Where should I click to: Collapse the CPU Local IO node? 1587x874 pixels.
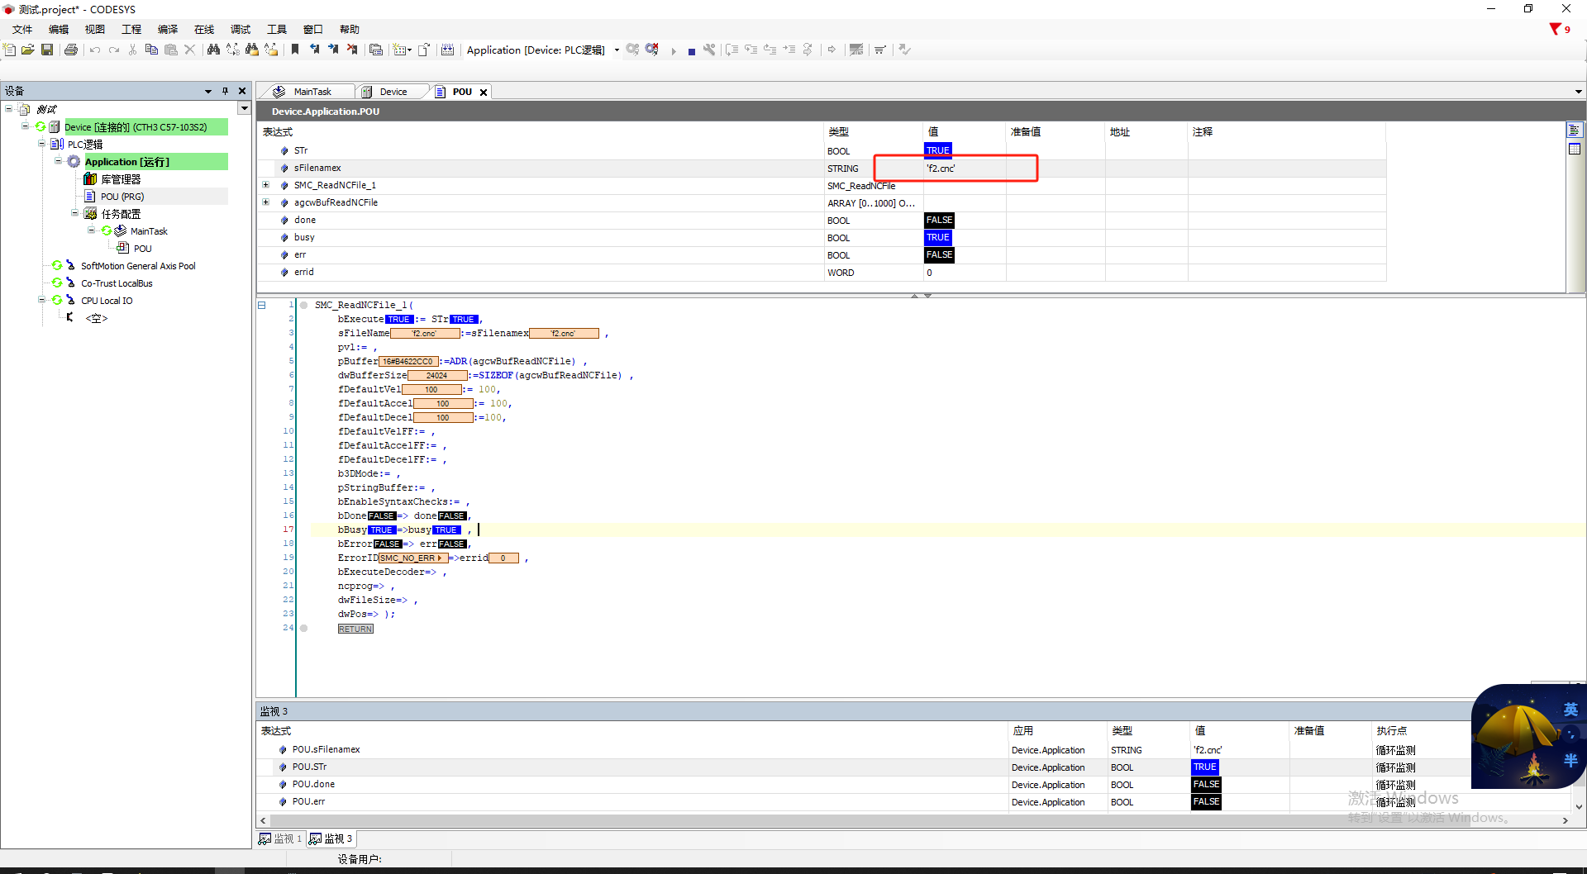[x=42, y=300]
